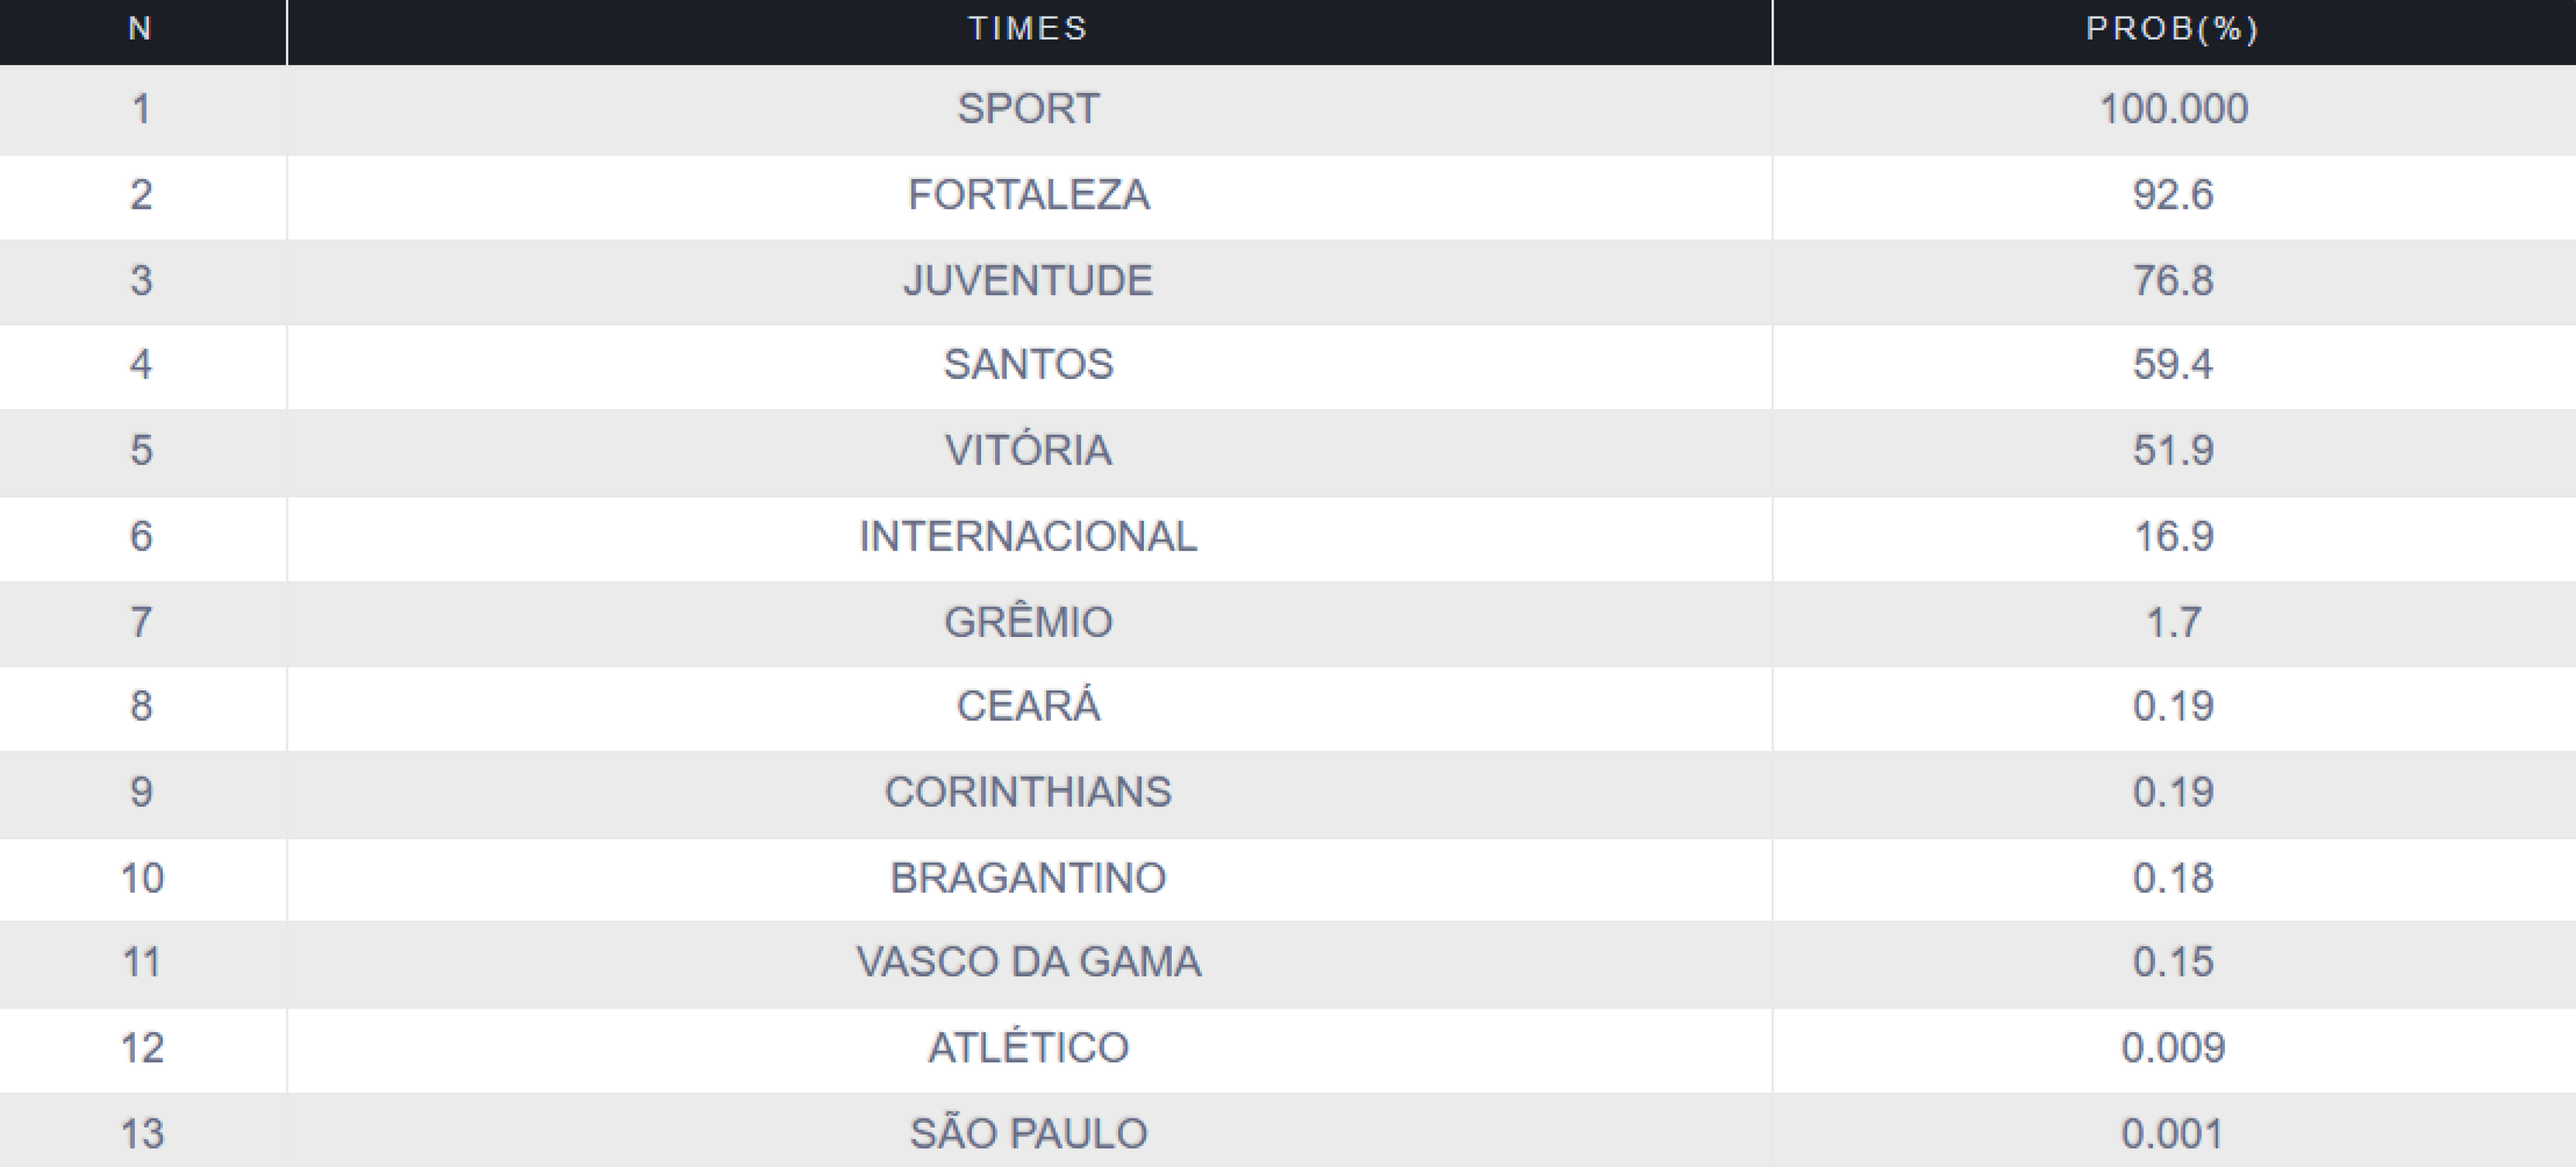Select the INTERNACIONAL team entry
Image resolution: width=2576 pixels, height=1167 pixels.
[1028, 537]
